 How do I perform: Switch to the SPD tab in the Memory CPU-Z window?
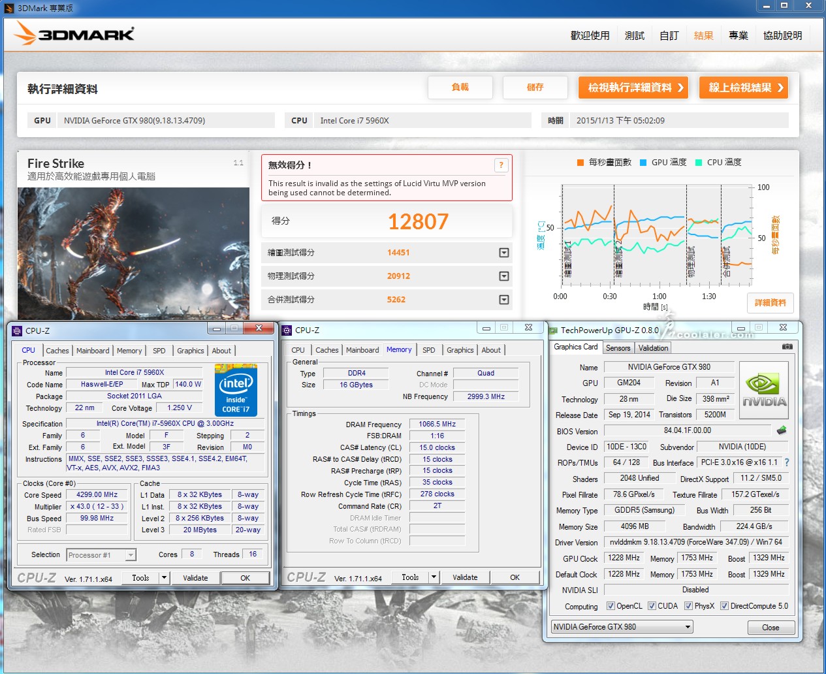tap(429, 350)
